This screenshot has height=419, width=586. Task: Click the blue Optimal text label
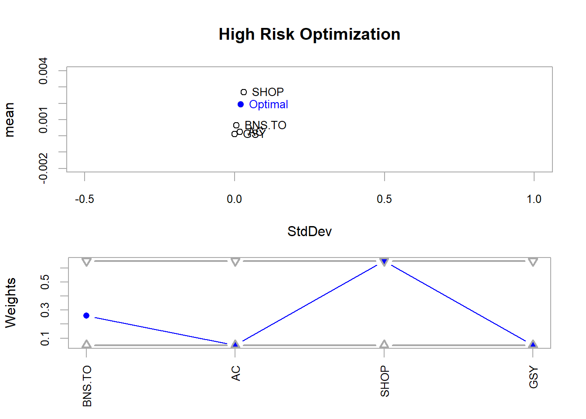[269, 105]
